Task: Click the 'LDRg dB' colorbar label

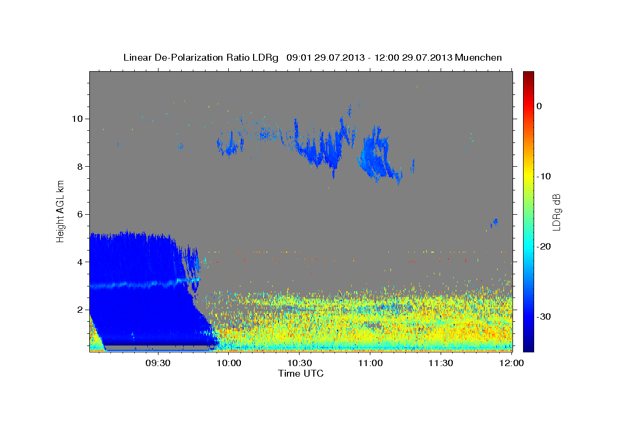Action: [556, 212]
